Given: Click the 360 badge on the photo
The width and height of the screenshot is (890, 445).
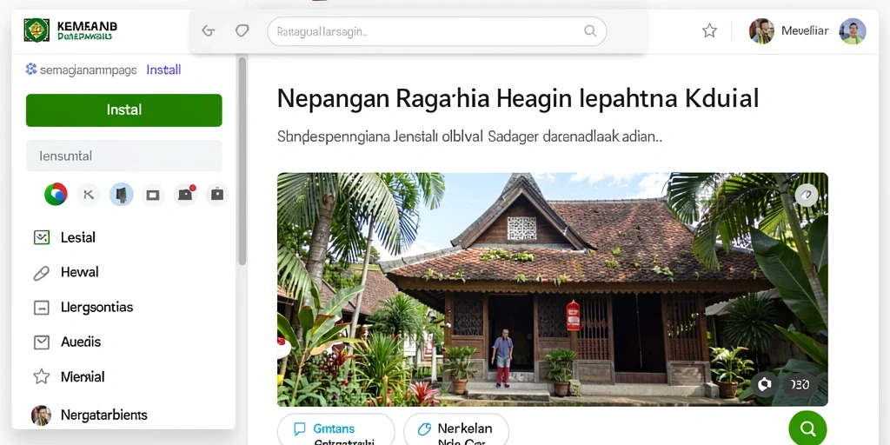Looking at the screenshot, I should point(800,384).
